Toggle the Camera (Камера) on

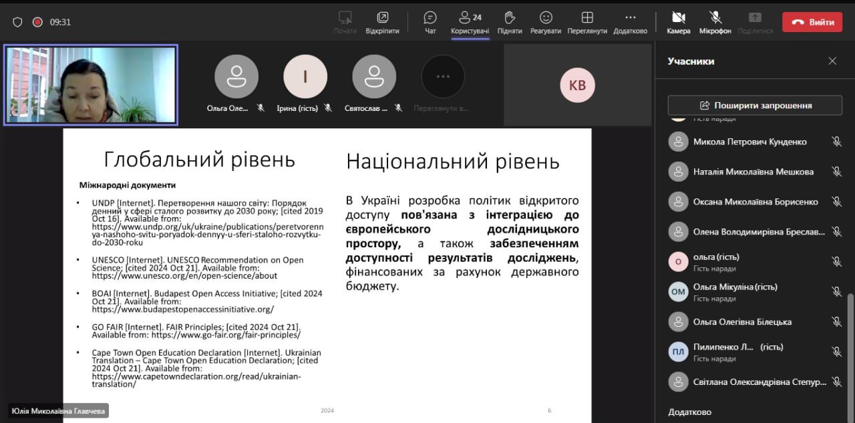[678, 18]
